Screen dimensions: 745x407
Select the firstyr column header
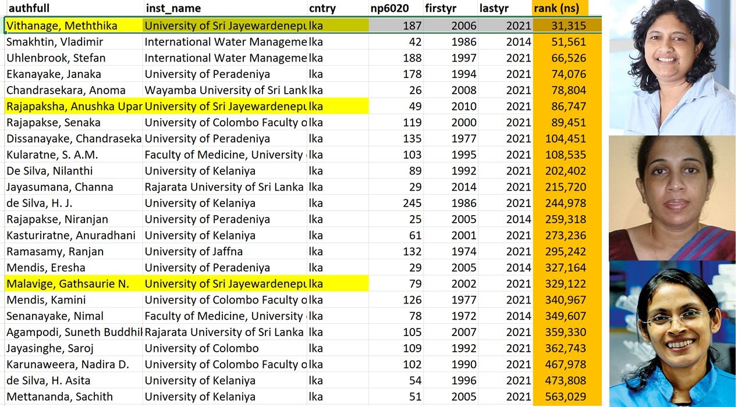pyautogui.click(x=450, y=8)
